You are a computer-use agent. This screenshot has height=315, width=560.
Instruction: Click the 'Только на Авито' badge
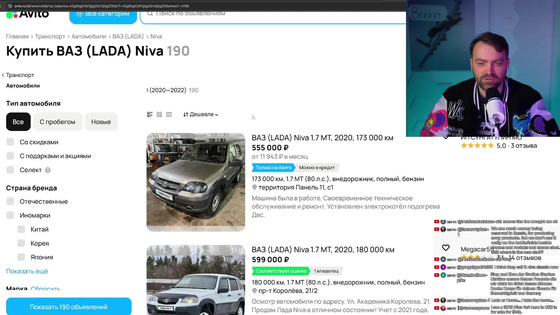tap(274, 168)
